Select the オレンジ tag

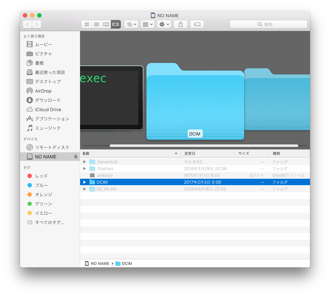(50, 194)
